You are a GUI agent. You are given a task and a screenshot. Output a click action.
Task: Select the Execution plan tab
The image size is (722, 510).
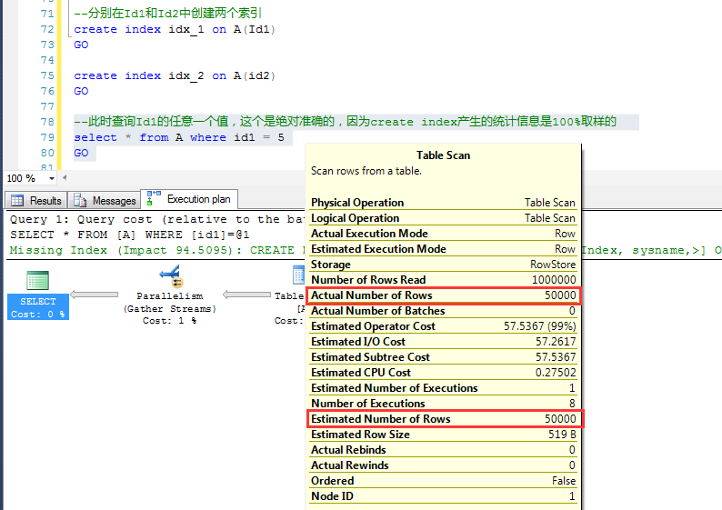coord(189,199)
